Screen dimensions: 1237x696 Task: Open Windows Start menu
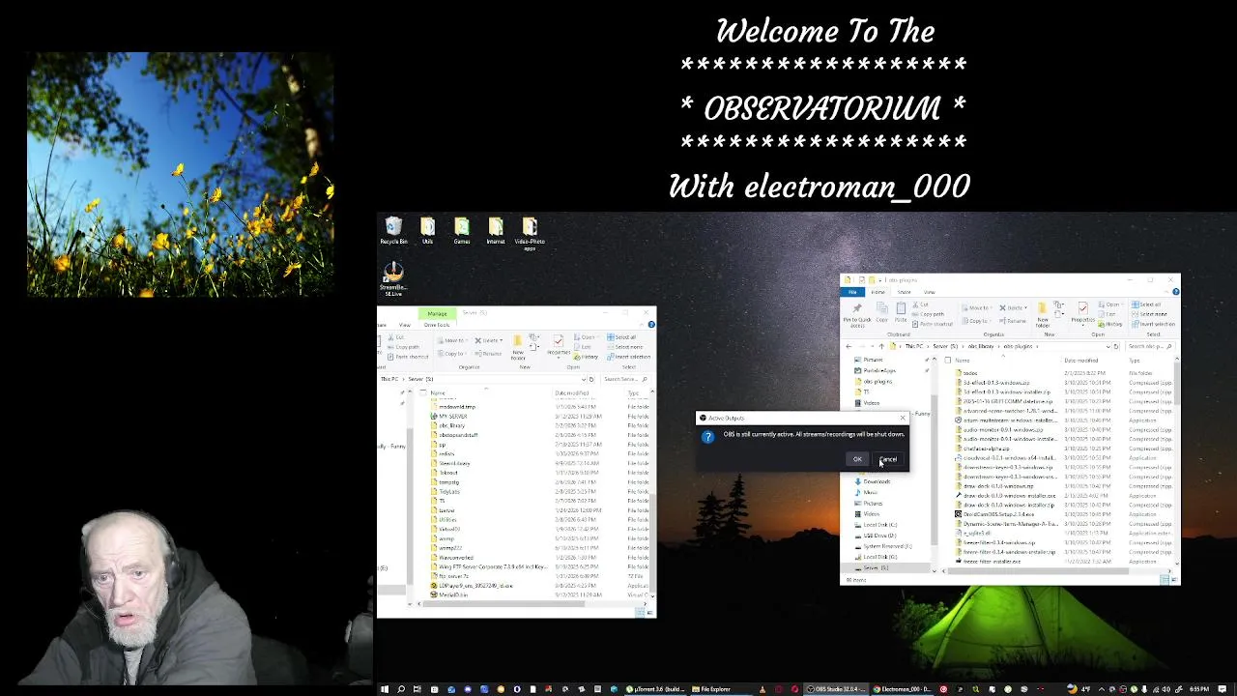click(384, 689)
